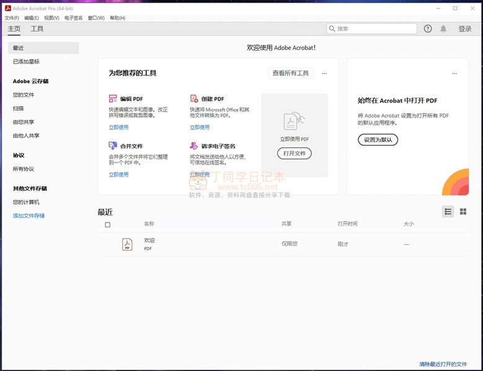Click the search input field

375,29
